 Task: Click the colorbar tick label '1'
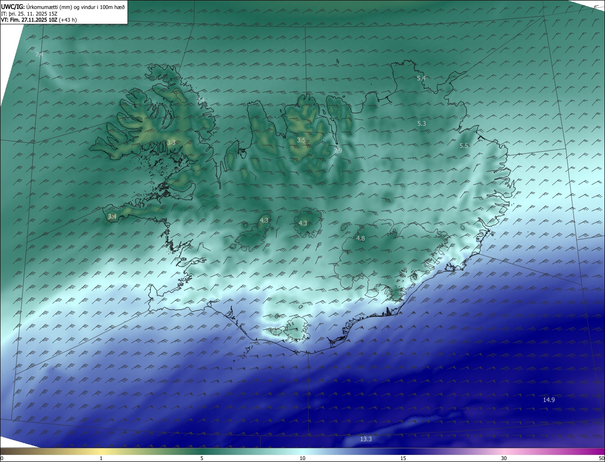click(101, 459)
